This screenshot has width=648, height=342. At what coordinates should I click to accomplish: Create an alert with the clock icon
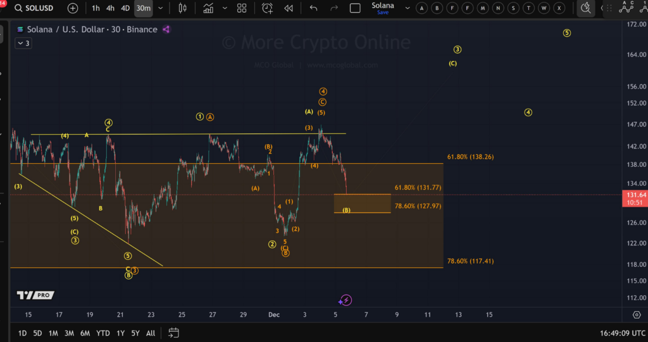pos(268,8)
